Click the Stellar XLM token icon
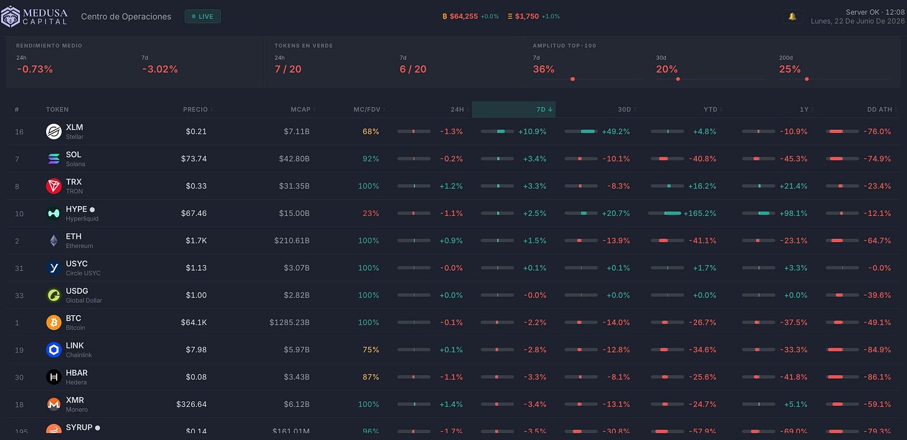Viewport: 907px width, 440px height. click(54, 131)
